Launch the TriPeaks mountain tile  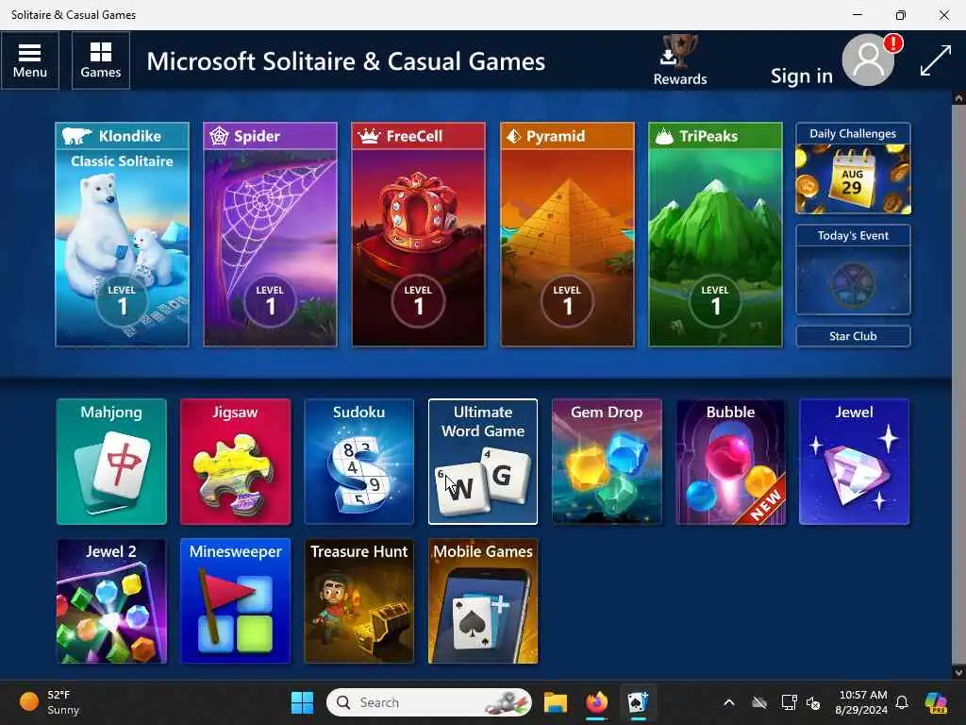(715, 234)
